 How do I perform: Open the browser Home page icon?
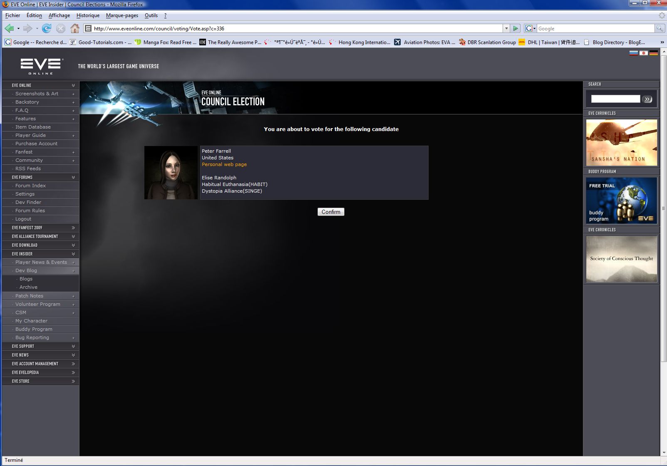point(75,28)
